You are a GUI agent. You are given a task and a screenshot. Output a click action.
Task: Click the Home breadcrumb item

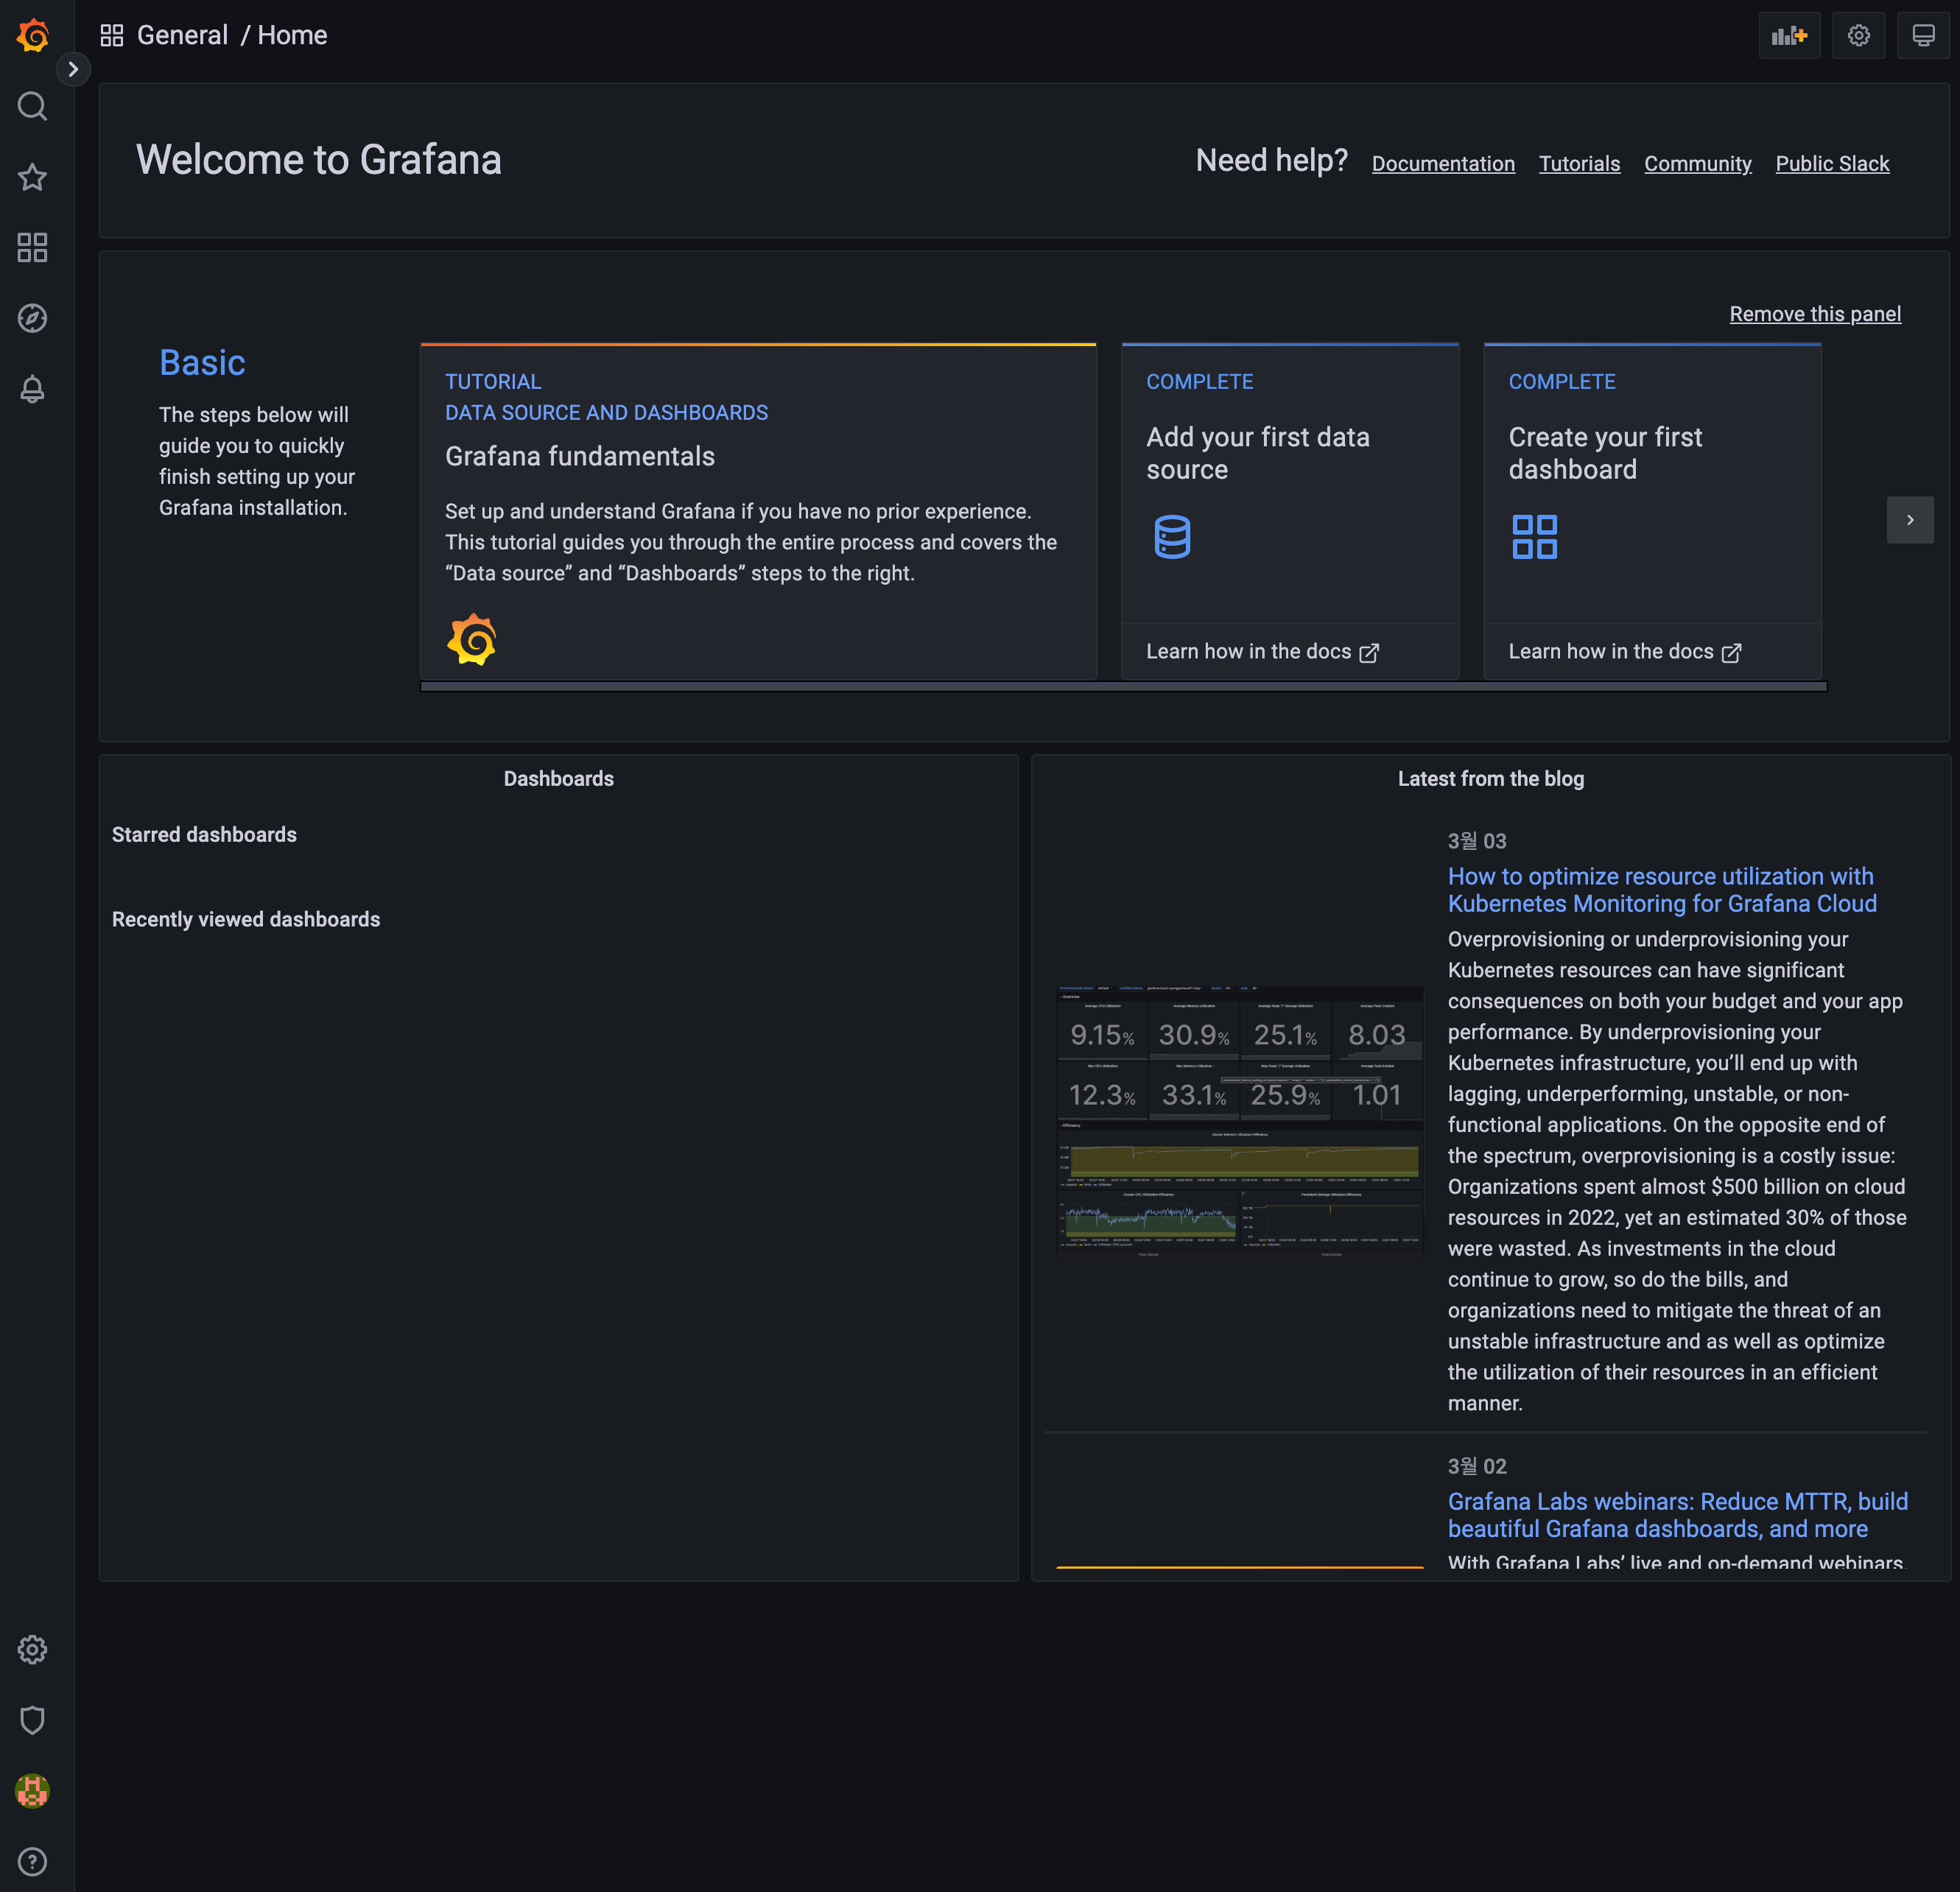292,36
